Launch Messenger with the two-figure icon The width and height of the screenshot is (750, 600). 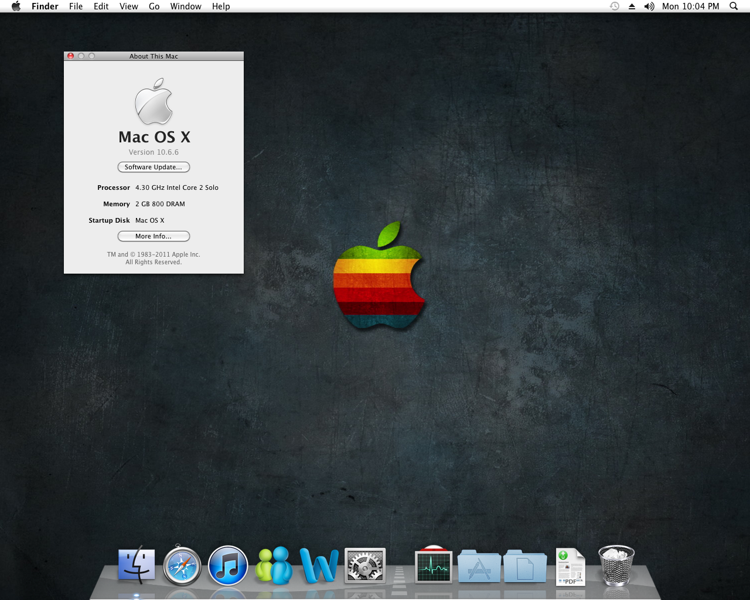(x=274, y=565)
